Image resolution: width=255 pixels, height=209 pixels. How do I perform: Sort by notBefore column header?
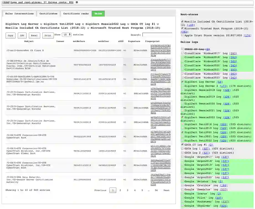[x=79, y=41]
